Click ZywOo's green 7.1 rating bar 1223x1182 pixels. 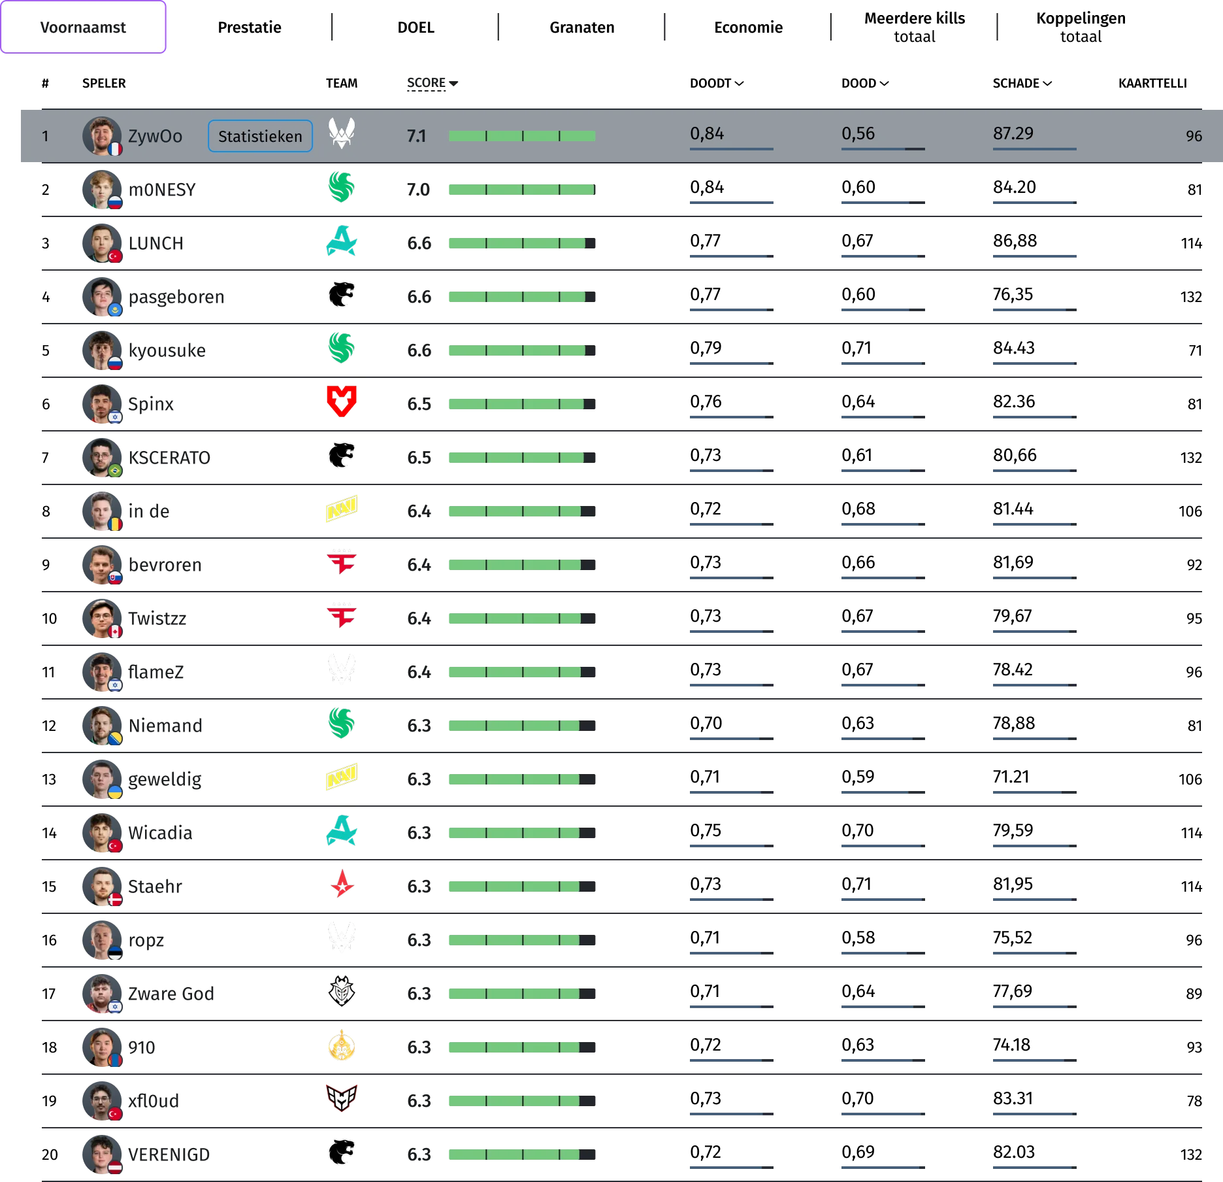521,136
